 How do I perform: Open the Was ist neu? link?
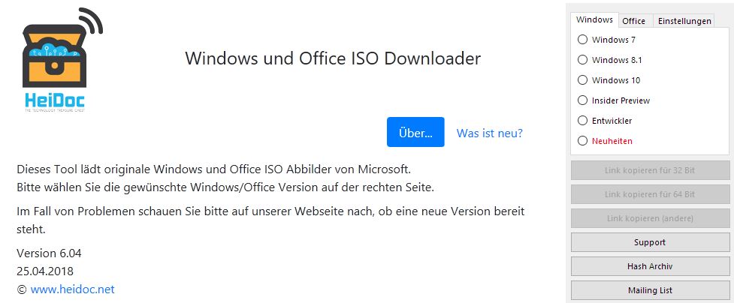490,133
